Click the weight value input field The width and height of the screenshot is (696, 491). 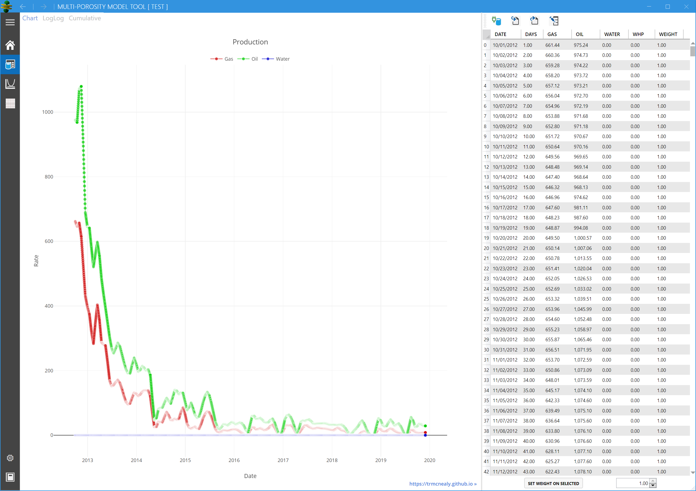633,483
